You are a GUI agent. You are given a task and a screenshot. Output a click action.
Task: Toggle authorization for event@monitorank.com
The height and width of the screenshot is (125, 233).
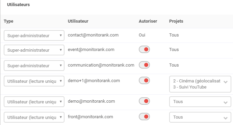144,49
